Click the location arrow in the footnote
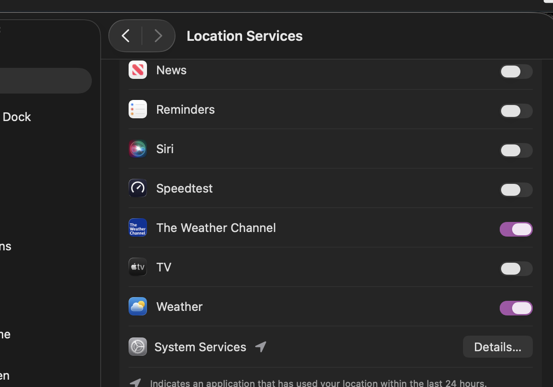 tap(135, 383)
